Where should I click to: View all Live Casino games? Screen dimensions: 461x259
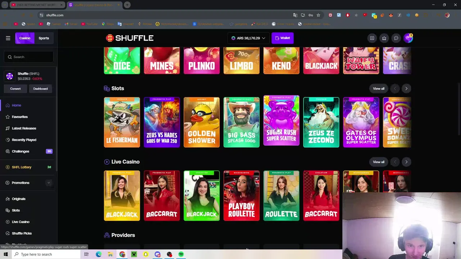[x=379, y=162]
